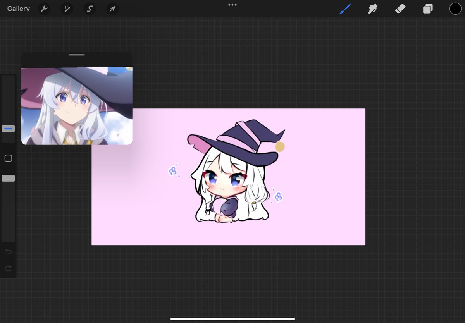Tap the three-dot multitasking menu

232,5
